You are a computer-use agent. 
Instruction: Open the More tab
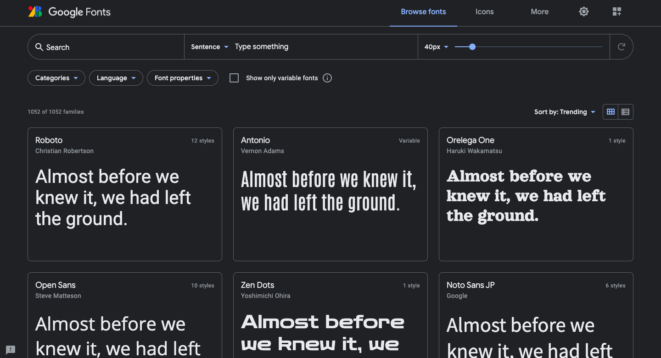tap(540, 12)
